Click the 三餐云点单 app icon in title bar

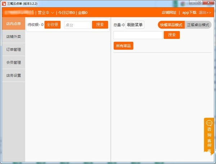[4, 4]
